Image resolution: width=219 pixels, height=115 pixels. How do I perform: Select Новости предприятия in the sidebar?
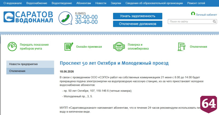click(x=30, y=64)
